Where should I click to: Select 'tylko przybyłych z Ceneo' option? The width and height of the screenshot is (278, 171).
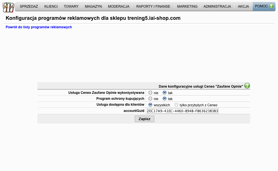176,105
